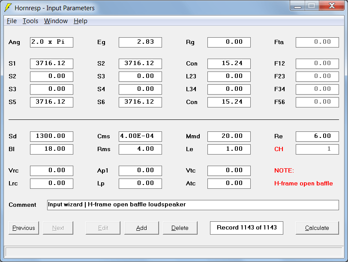The width and height of the screenshot is (348, 262).
Task: Go to the Previous record
Action: (24, 228)
